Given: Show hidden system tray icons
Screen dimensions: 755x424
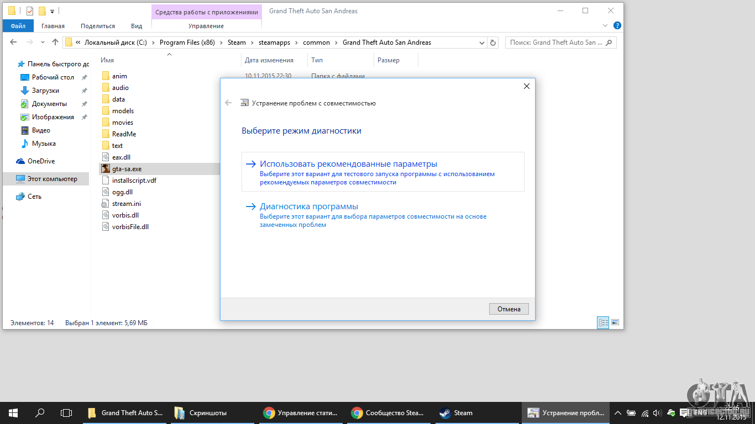Looking at the screenshot, I should coord(617,413).
